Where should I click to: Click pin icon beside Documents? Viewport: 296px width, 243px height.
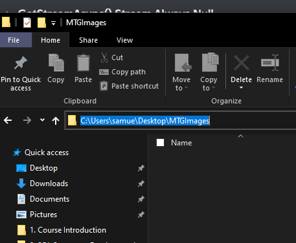(x=141, y=199)
